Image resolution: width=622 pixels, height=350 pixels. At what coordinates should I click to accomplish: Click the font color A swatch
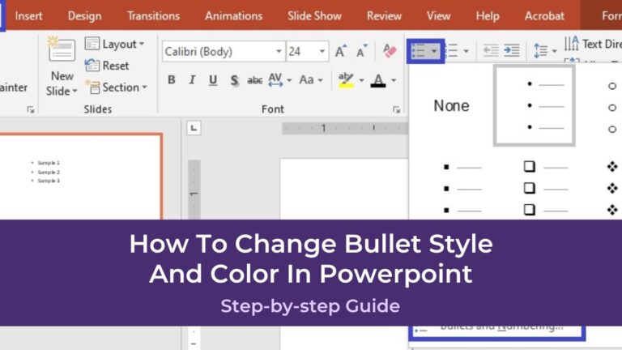click(x=377, y=80)
